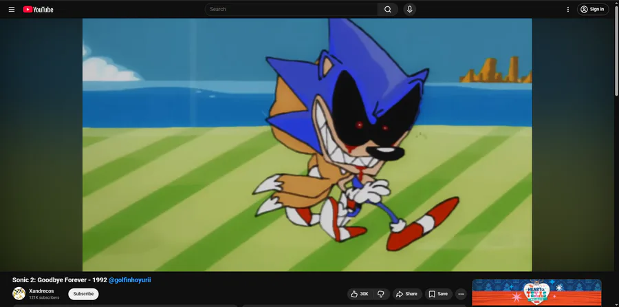The image size is (619, 307).
Task: Open the @golfinhoyurii channel link in title
Action: click(x=130, y=280)
